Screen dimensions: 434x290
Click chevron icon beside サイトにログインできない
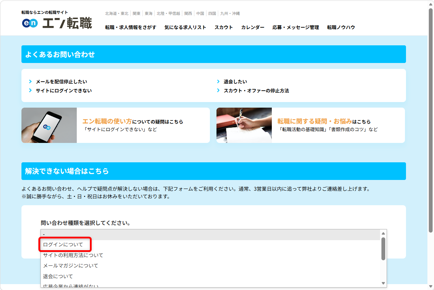(30, 91)
